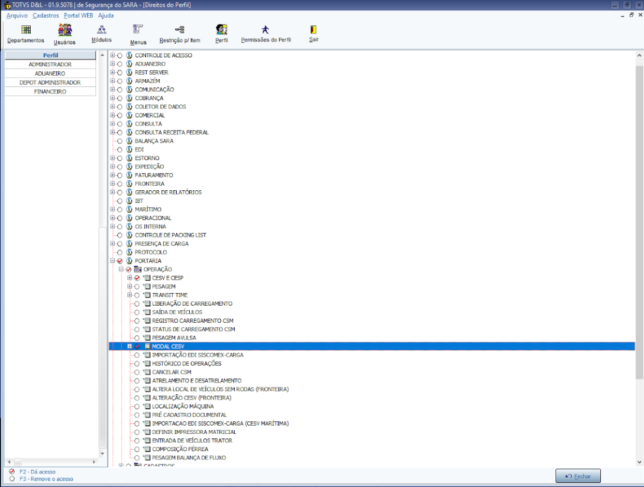
Task: Open the Portal WEB menu
Action: pyautogui.click(x=78, y=15)
